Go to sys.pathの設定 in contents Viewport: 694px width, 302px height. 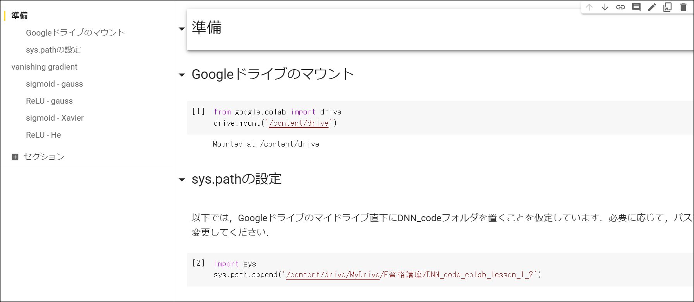tap(53, 49)
